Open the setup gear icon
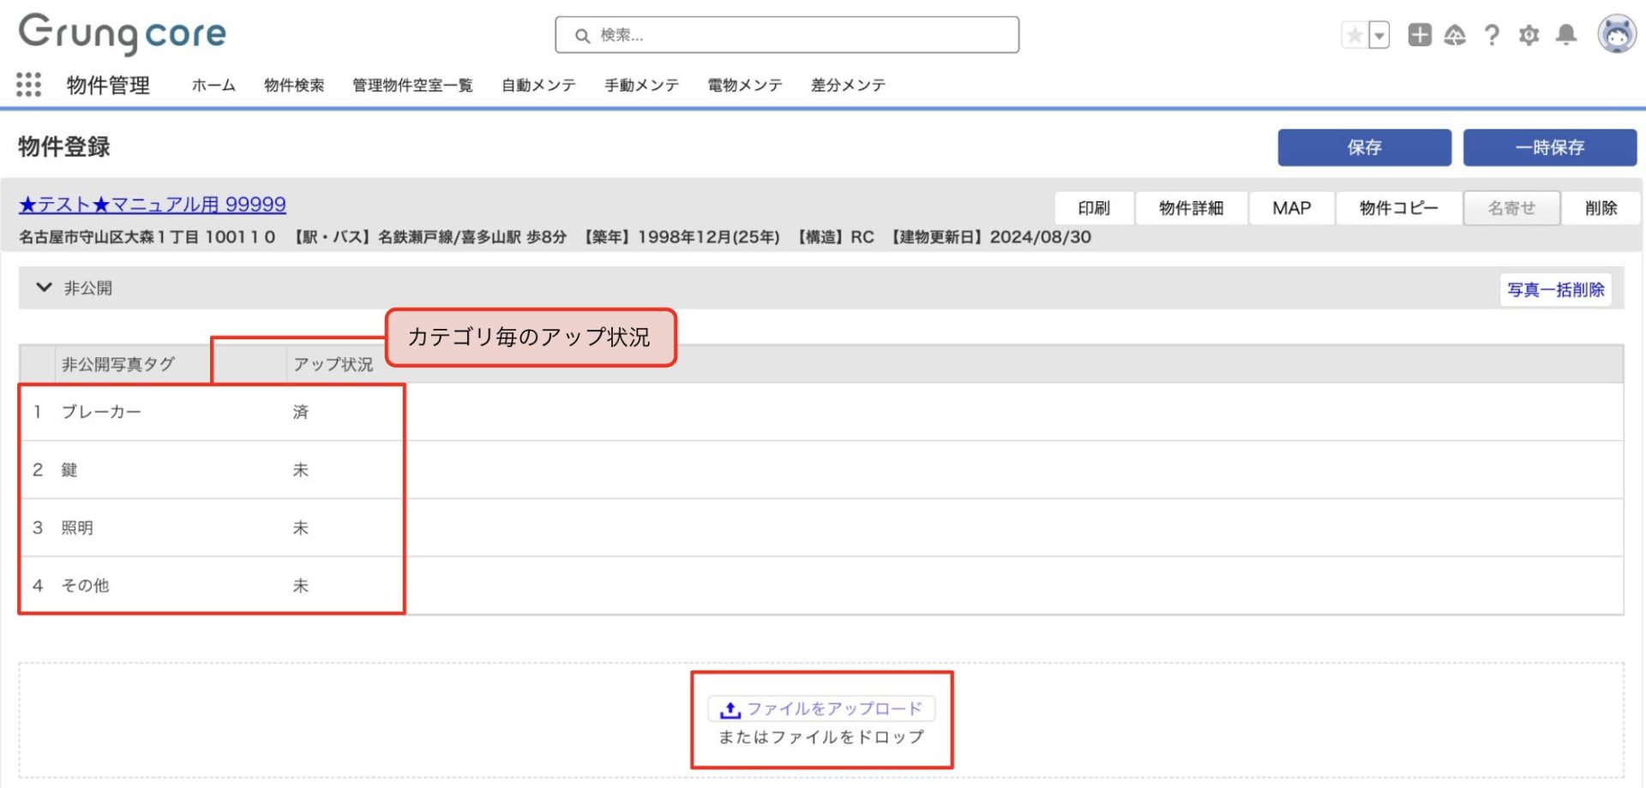This screenshot has width=1646, height=788. tap(1529, 35)
